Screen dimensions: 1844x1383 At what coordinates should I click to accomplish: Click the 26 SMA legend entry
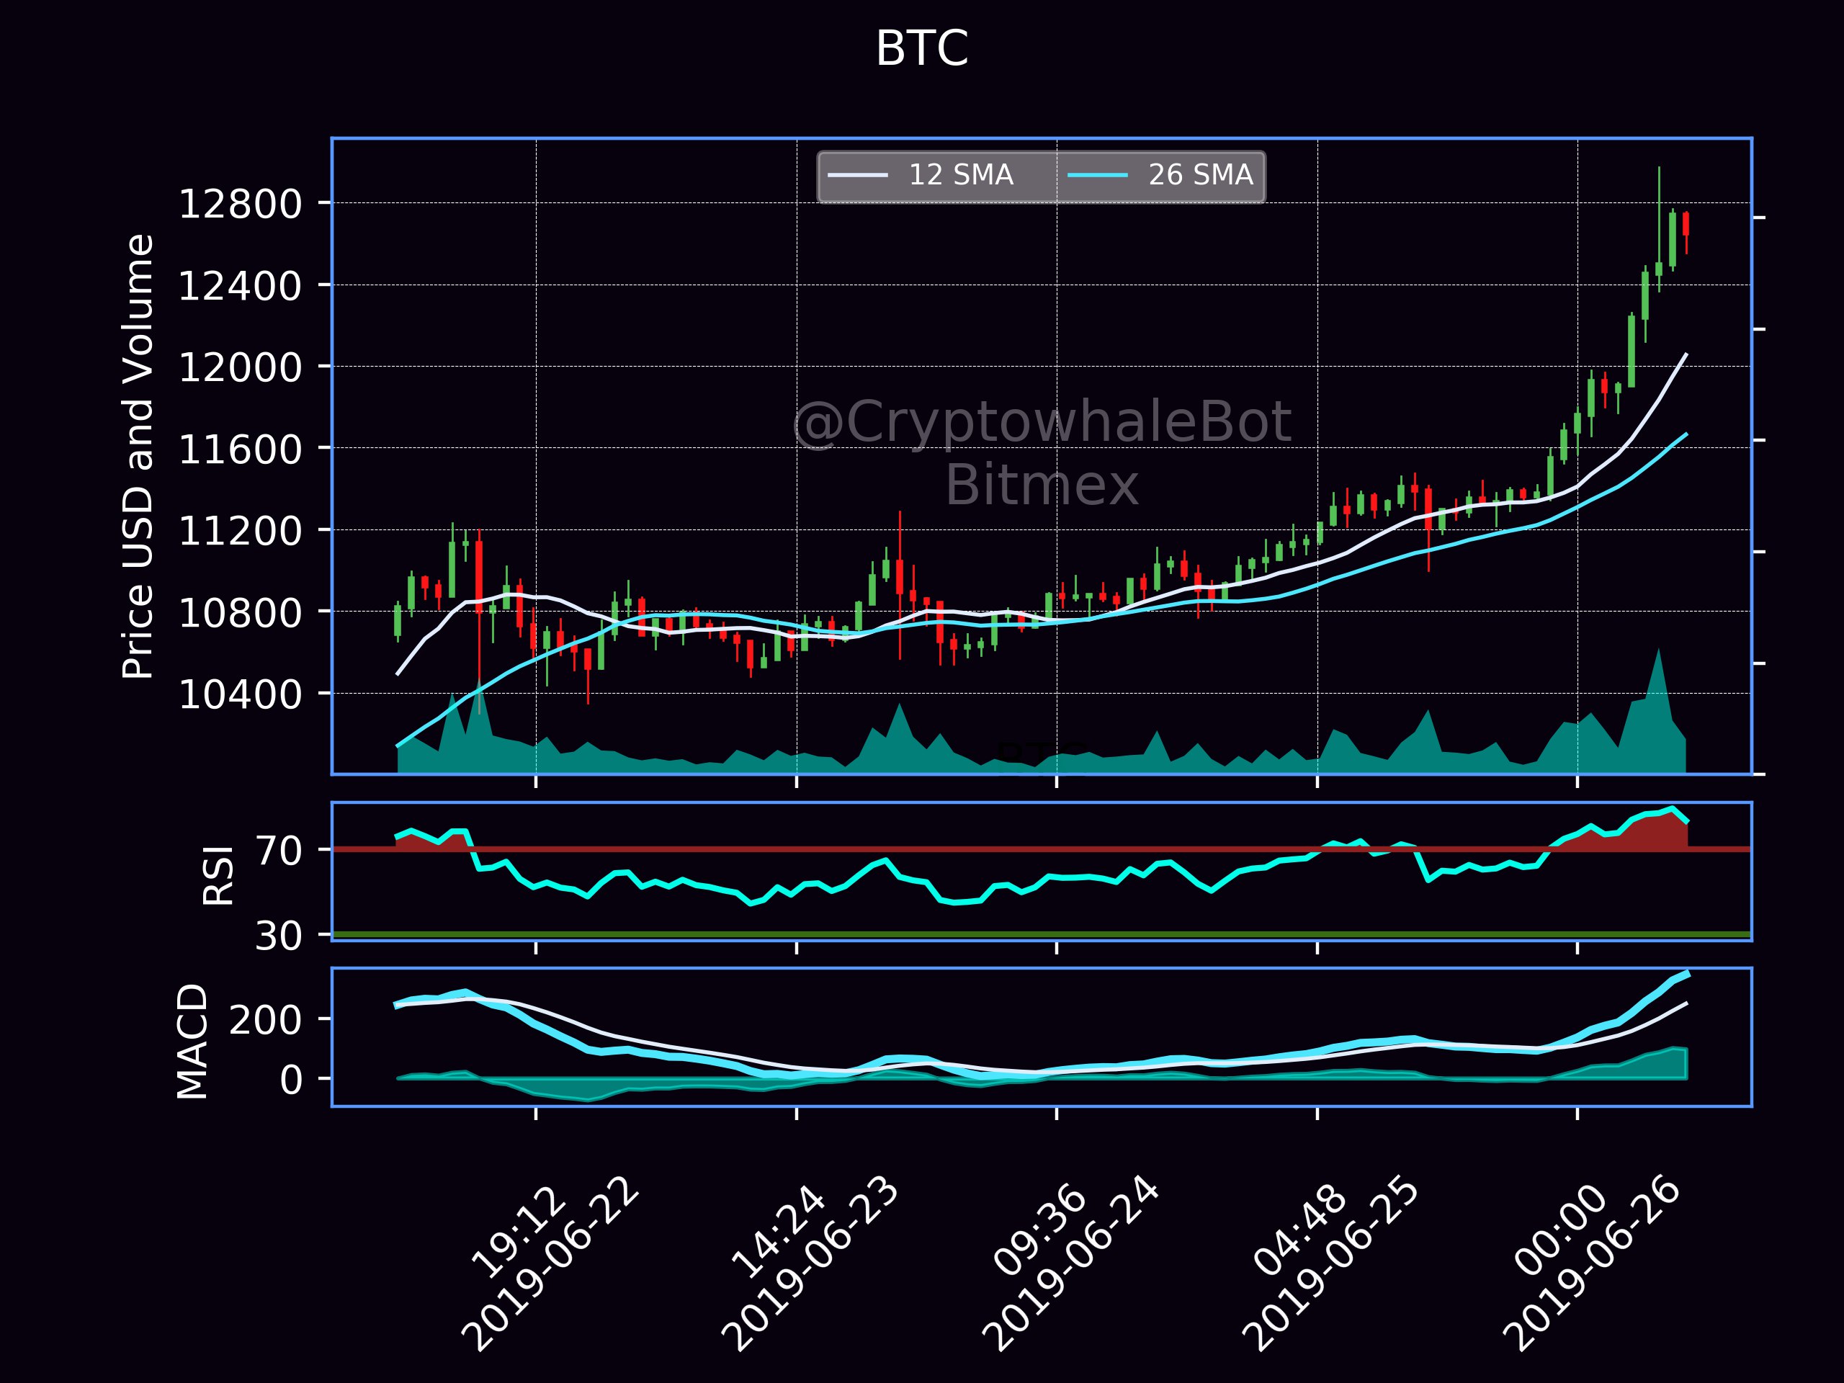(1160, 175)
